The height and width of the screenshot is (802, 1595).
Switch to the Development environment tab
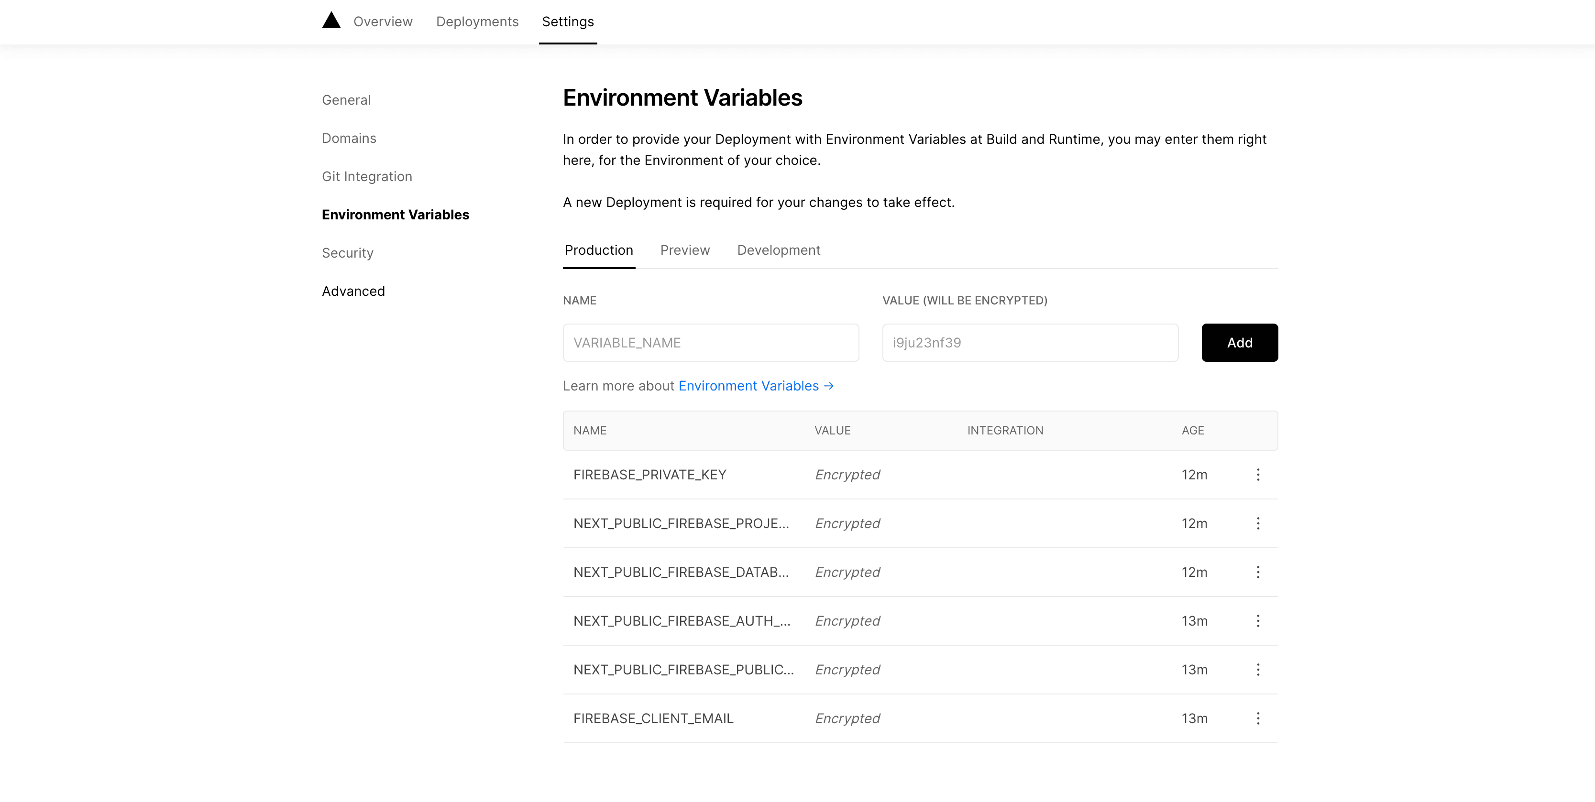(x=778, y=250)
